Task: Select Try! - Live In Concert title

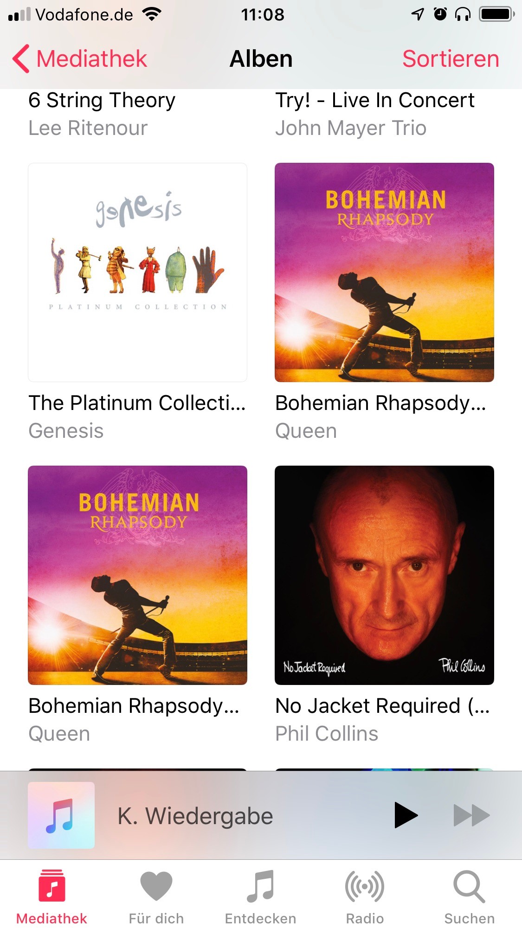Action: pyautogui.click(x=375, y=100)
